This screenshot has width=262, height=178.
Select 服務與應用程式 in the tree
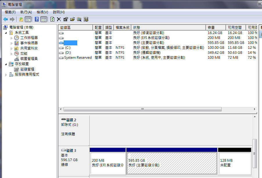[27, 74]
